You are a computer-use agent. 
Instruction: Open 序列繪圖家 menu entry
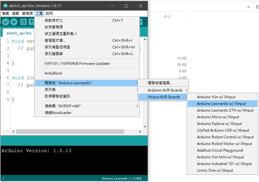click(x=87, y=54)
